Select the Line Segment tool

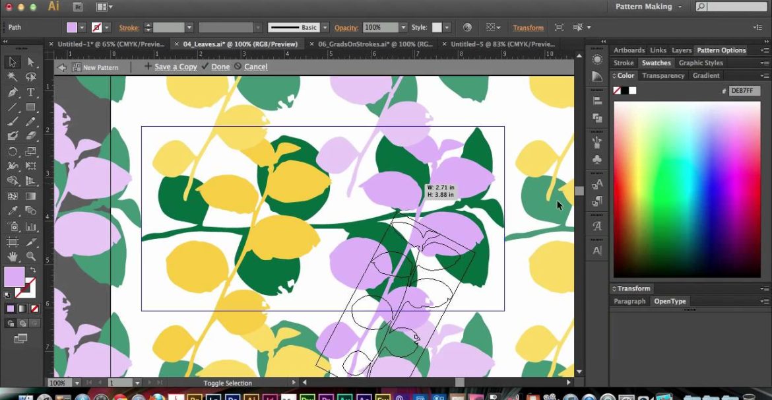13,107
